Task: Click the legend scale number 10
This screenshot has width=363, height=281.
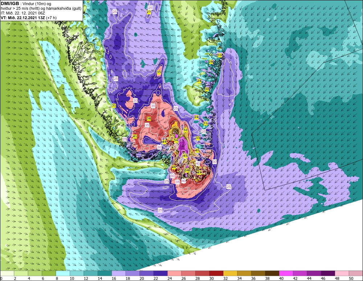Action: pyautogui.click(x=72, y=279)
